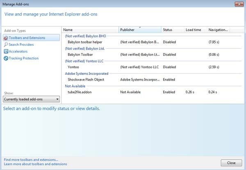The width and height of the screenshot is (246, 170).
Task: Select the Shockwave Flash Object add-on
Action: (151, 80)
